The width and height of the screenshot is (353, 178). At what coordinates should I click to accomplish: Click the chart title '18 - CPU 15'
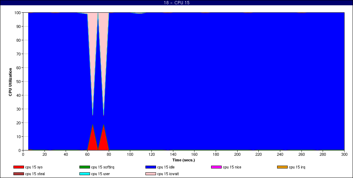[x=177, y=3]
